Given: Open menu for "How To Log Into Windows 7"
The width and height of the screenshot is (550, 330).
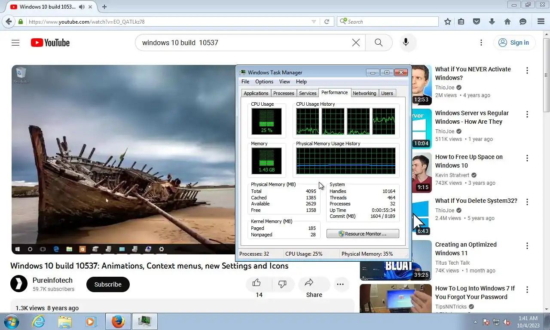Looking at the screenshot, I should 527,290.
